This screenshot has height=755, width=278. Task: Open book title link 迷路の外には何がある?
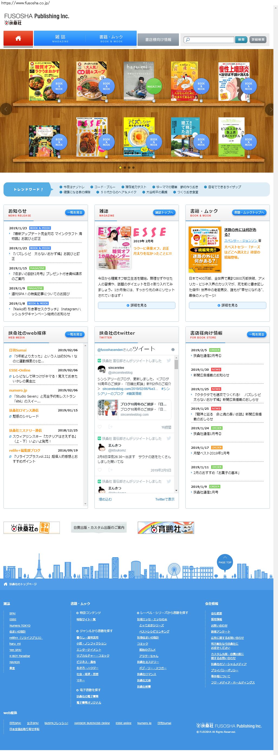tap(240, 232)
